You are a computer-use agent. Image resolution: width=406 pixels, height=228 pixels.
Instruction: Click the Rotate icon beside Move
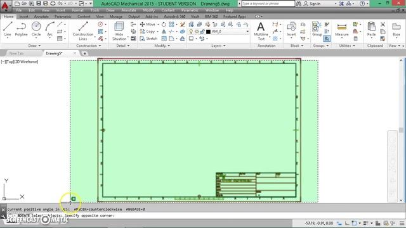coord(164,24)
